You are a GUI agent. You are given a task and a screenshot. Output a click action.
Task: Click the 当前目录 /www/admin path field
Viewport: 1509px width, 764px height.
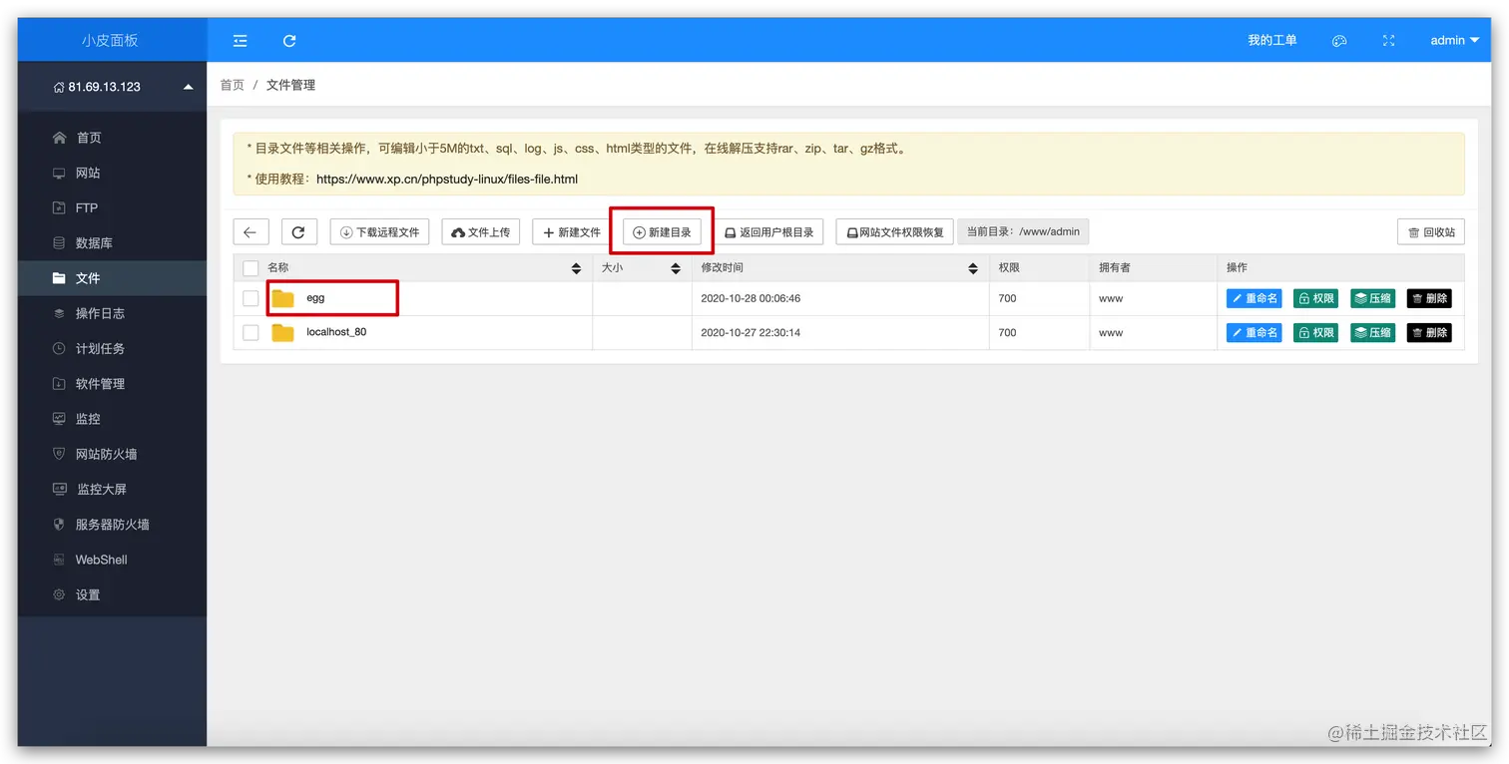click(x=1023, y=232)
